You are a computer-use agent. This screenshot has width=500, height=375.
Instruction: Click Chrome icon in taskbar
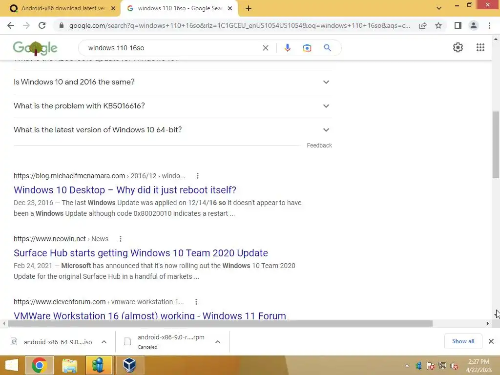coord(39,365)
